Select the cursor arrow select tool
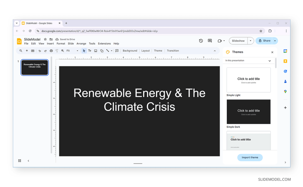303x187 pixels. pyautogui.click(x=84, y=51)
